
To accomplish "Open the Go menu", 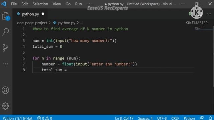I will 68,4.
